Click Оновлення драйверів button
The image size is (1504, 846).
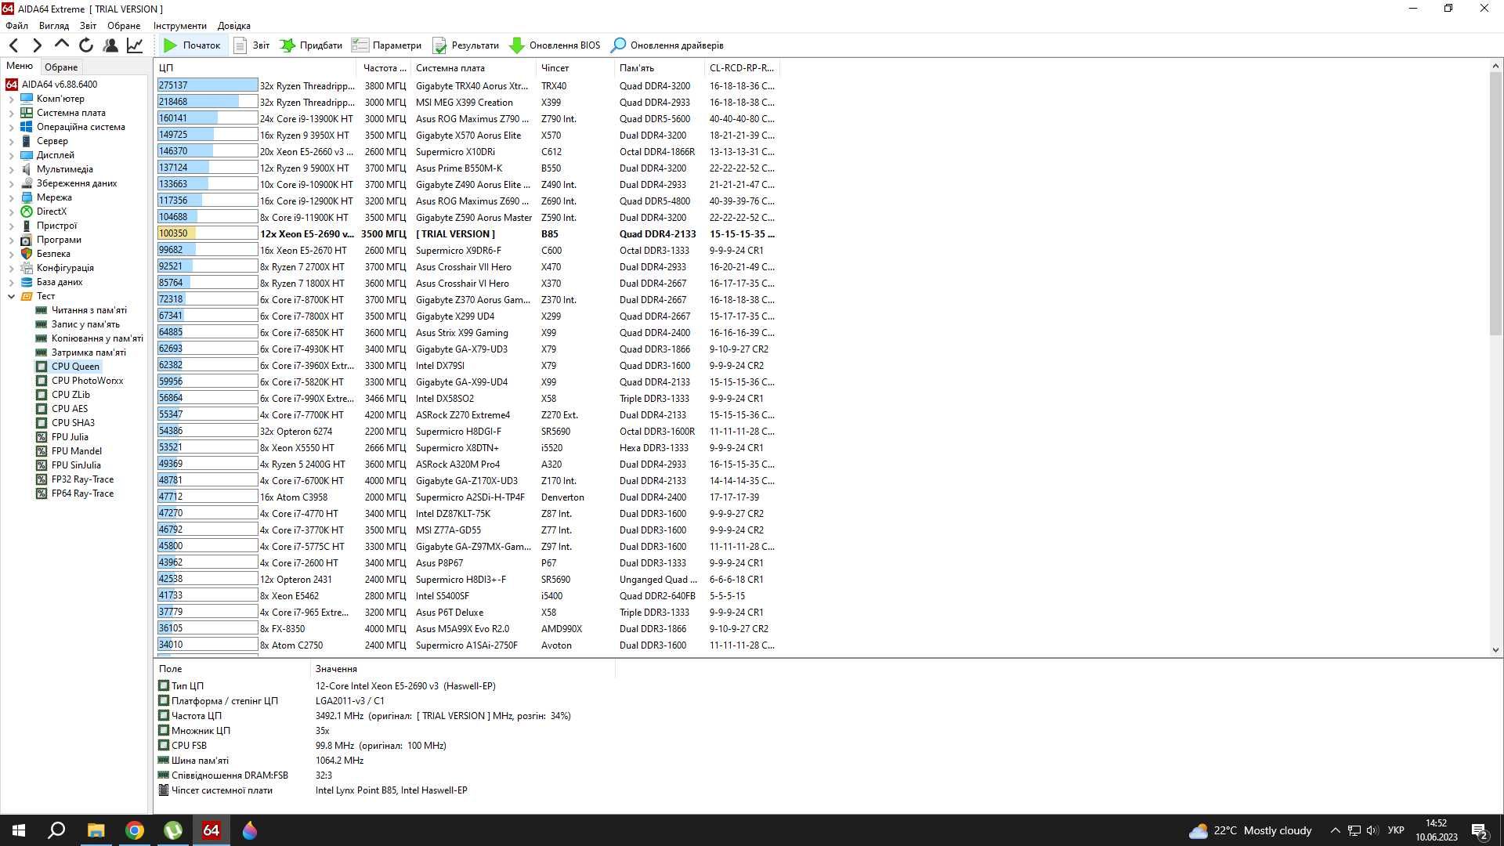pyautogui.click(x=667, y=45)
